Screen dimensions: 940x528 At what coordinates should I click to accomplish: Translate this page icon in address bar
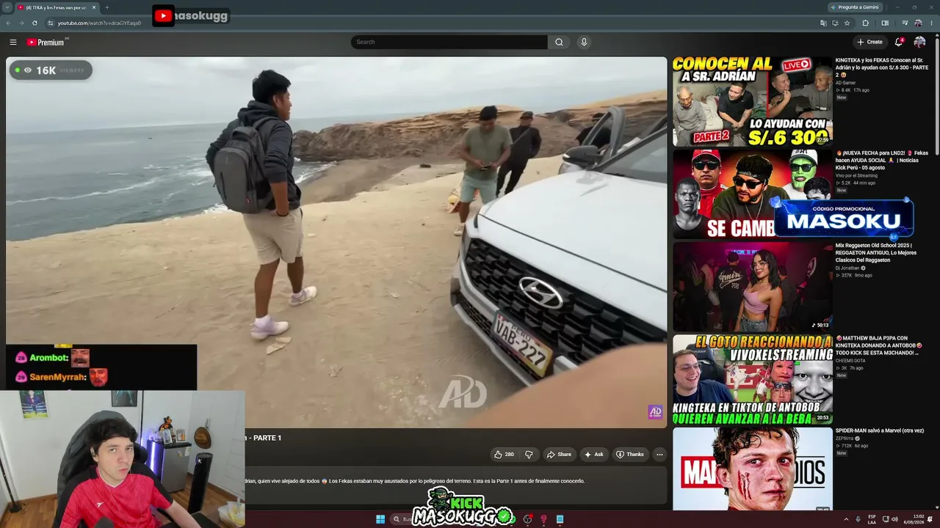(x=823, y=23)
